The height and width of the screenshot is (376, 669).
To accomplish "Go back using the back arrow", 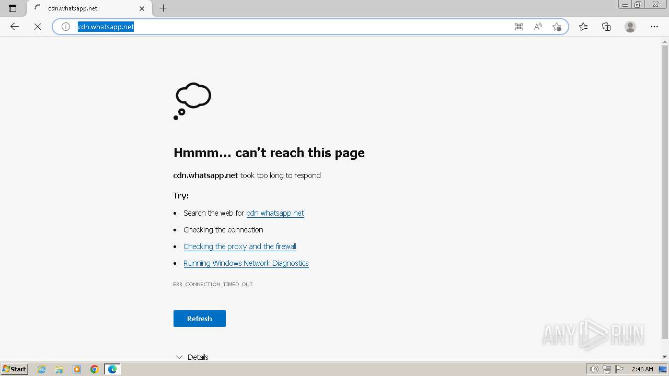I will 15,27.
